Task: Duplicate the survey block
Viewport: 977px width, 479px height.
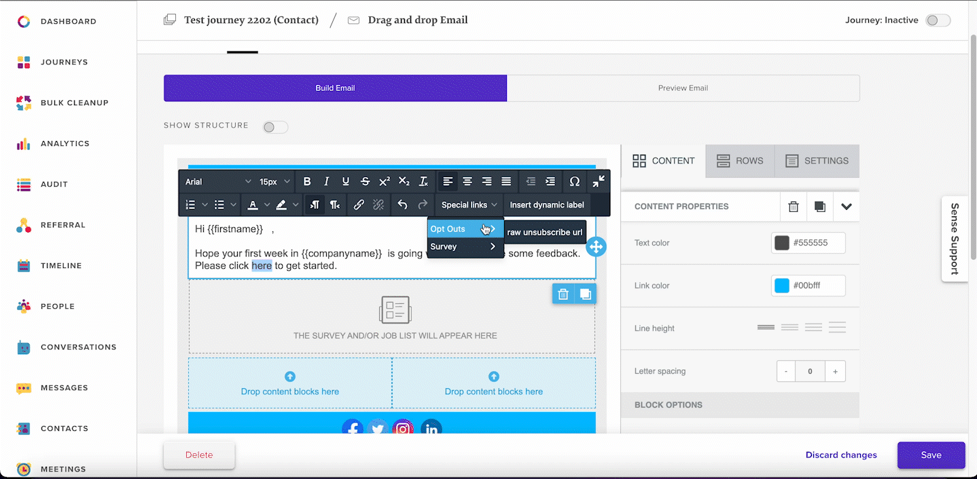Action: (585, 294)
